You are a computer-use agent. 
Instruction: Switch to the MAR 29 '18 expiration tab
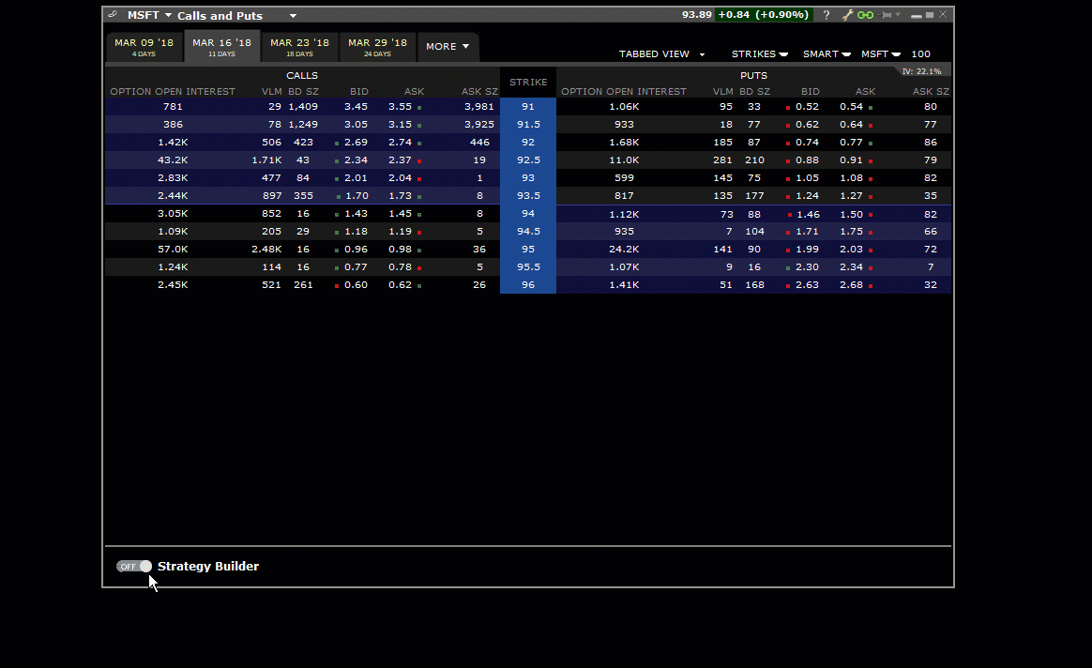coord(376,46)
